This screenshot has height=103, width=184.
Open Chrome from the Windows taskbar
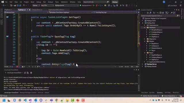click(x=57, y=100)
